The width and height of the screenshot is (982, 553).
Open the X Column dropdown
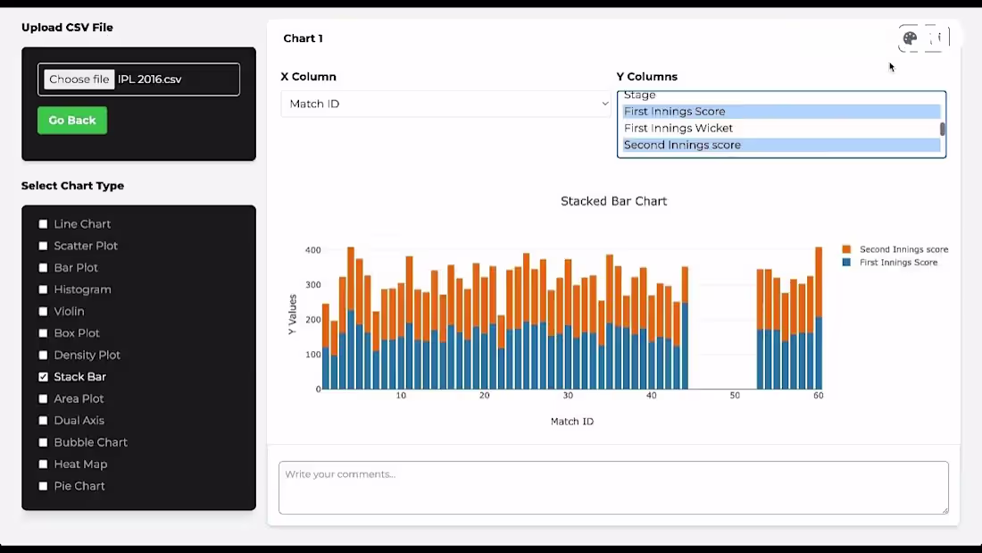click(x=446, y=104)
